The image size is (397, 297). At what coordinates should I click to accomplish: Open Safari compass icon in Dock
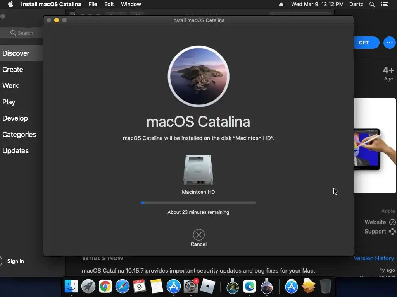[122, 287]
